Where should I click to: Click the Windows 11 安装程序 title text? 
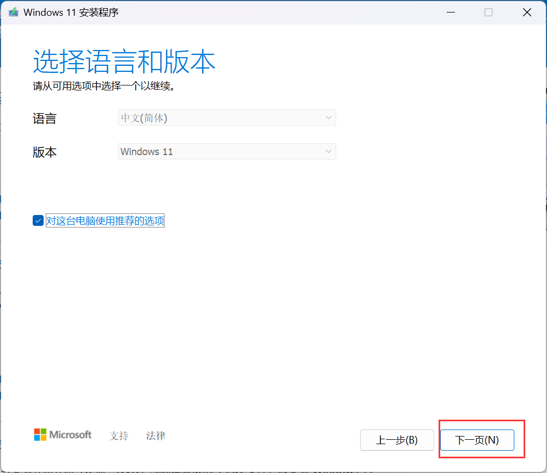pos(71,13)
